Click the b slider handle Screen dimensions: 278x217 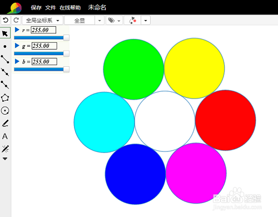pos(66,69)
